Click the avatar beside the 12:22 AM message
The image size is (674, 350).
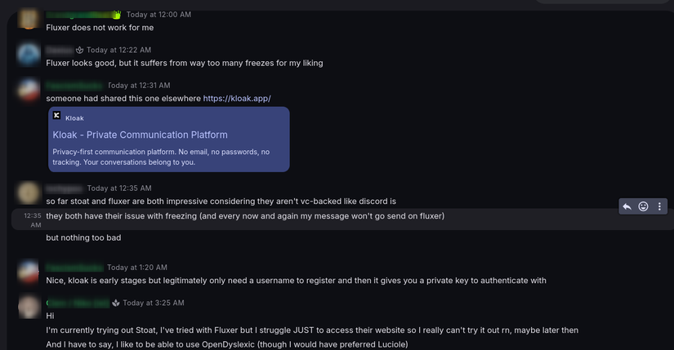point(29,55)
